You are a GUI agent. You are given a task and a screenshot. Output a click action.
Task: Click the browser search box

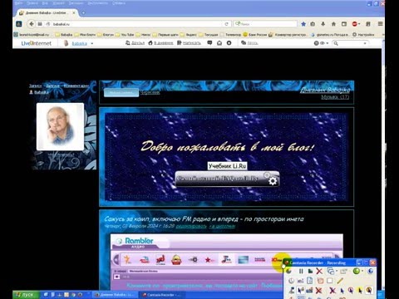pyautogui.click(x=265, y=24)
